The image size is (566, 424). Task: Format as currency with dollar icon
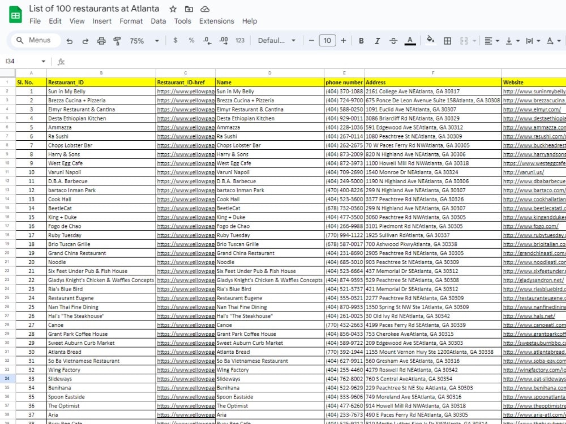175,40
